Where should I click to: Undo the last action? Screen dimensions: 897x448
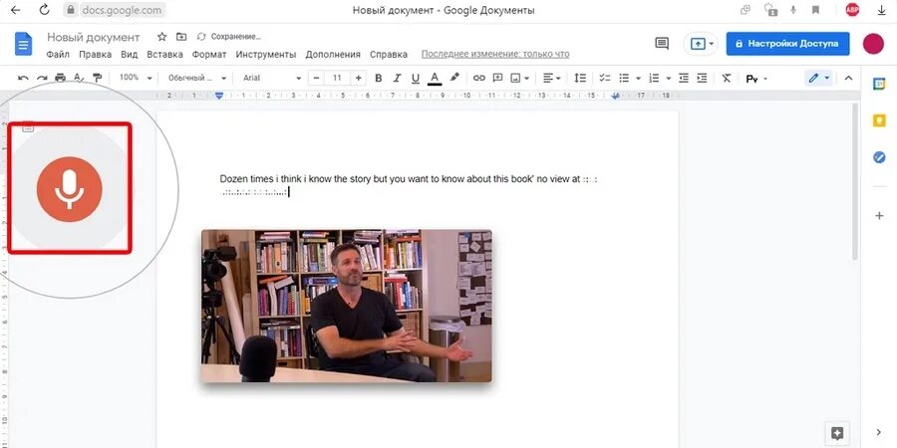point(24,79)
